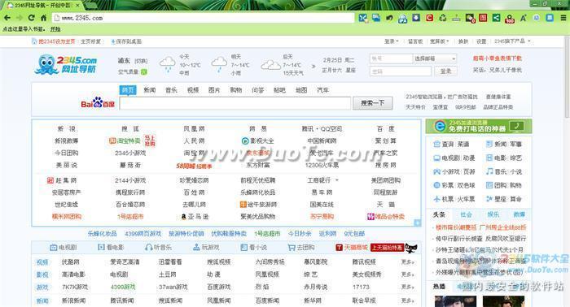Open the 12306火车票 link

click(322, 165)
